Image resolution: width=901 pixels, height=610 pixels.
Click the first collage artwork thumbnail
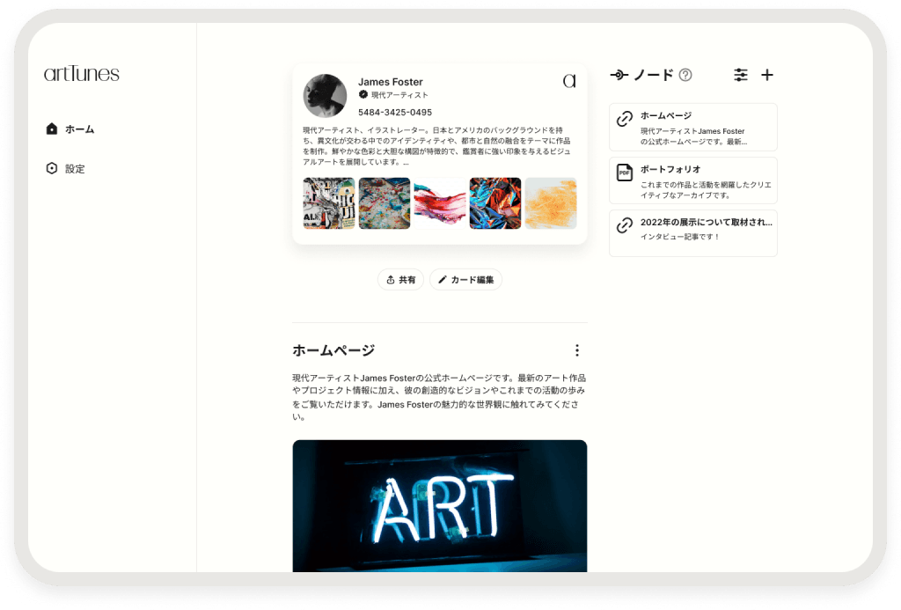[x=329, y=202]
